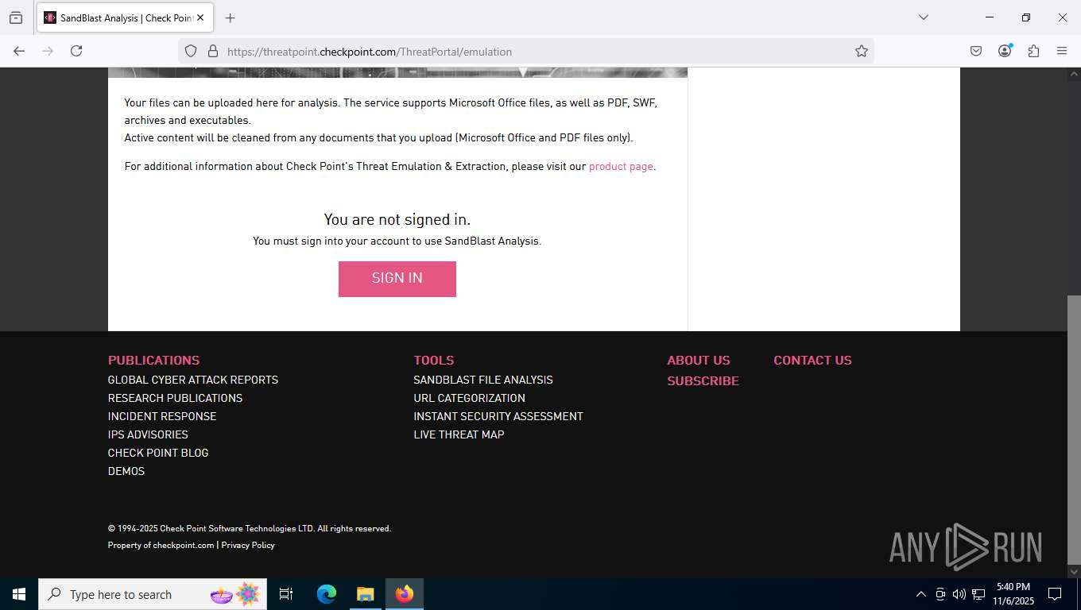Open PUBLICATIONS footer heading
1081x610 pixels.
(x=153, y=361)
